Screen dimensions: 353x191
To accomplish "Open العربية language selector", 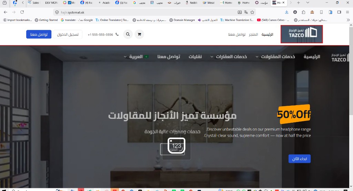I will 136,57.
